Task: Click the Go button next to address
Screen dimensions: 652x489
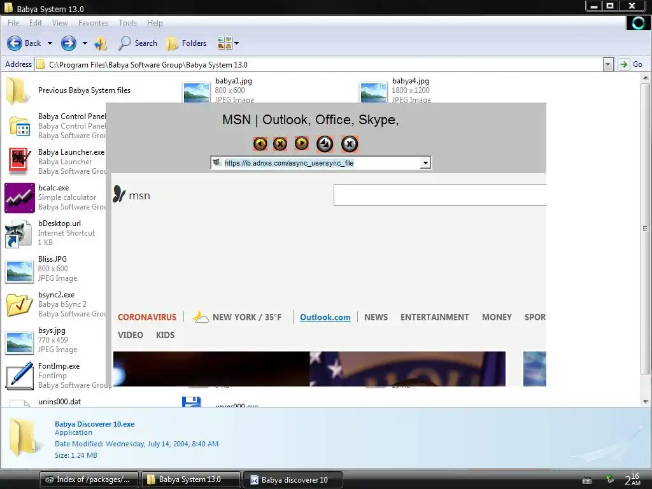Action: (x=631, y=64)
